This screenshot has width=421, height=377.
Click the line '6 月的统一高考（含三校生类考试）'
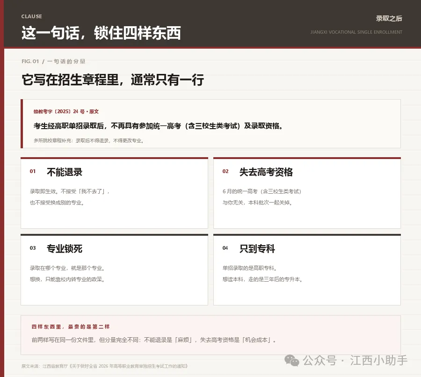pos(262,191)
